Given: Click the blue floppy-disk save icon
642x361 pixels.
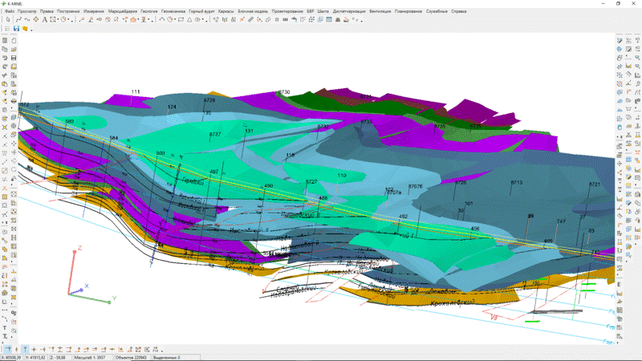Looking at the screenshot, I should [16, 28].
